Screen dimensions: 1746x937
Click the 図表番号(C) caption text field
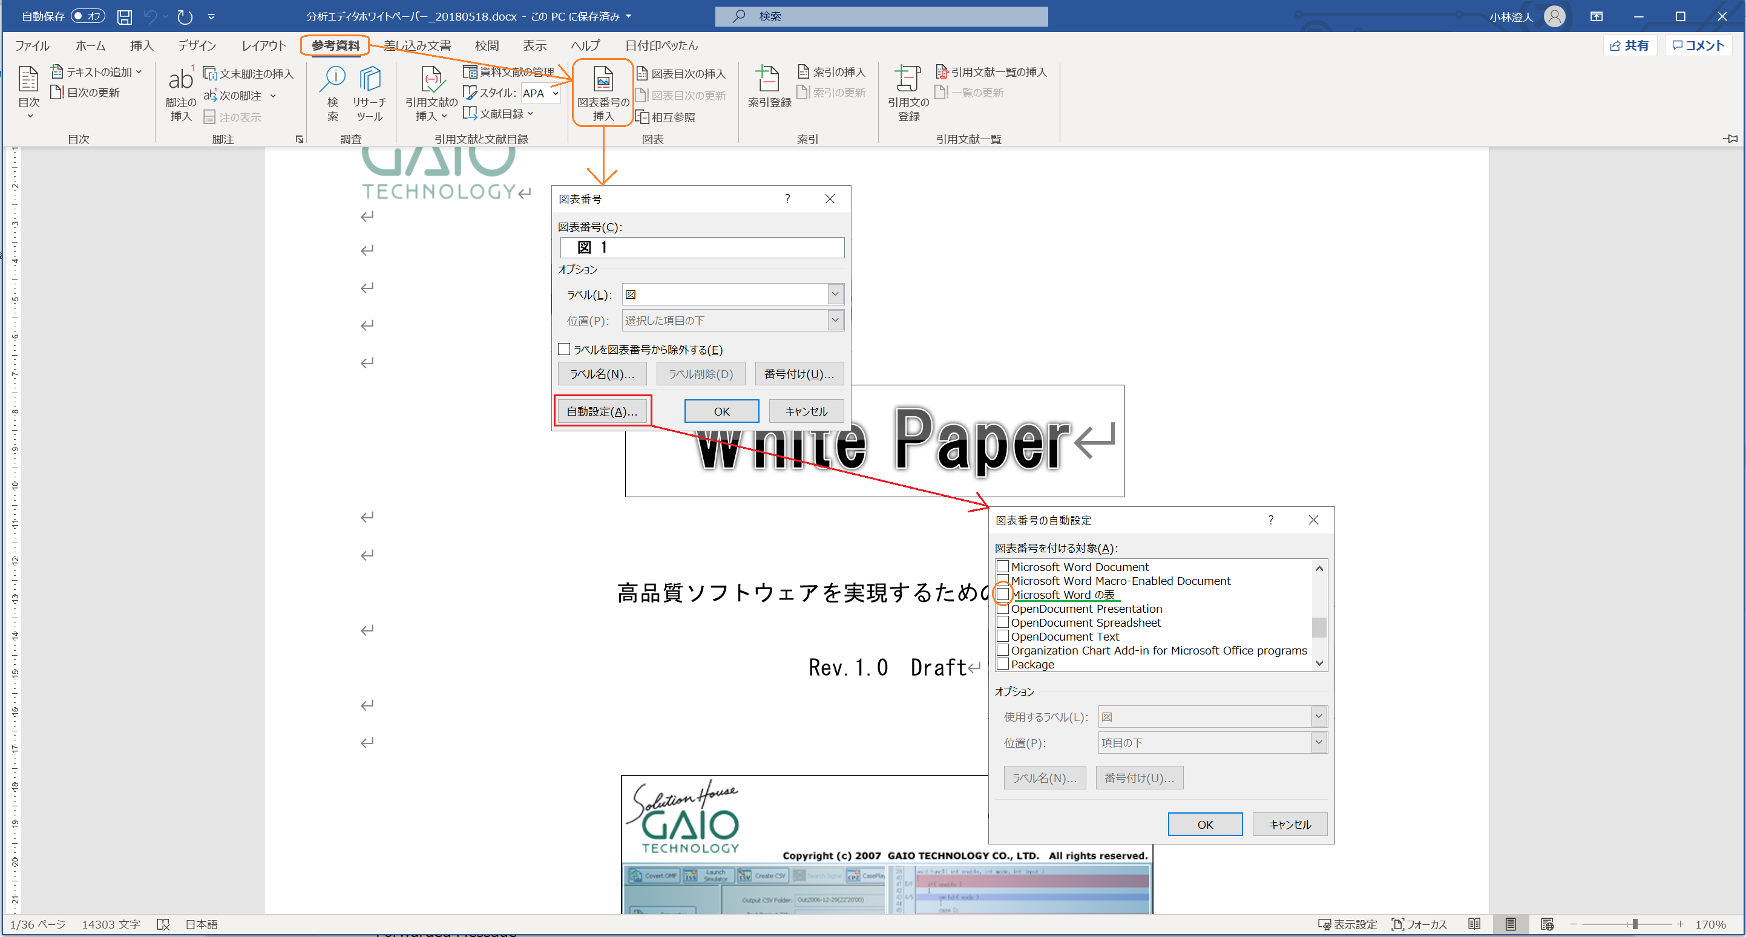(x=701, y=247)
